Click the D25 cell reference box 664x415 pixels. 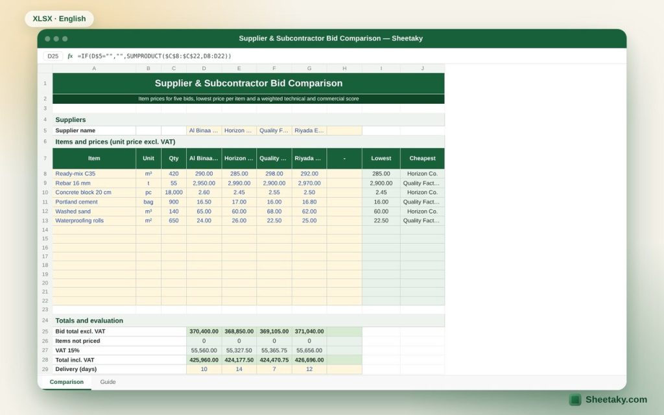(x=53, y=56)
